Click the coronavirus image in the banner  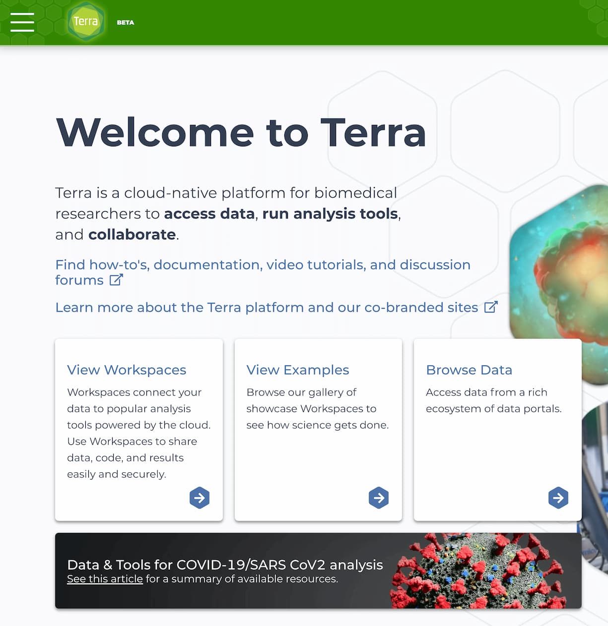point(479,570)
